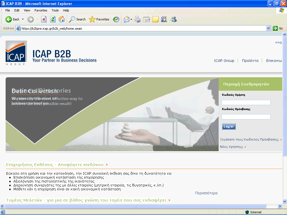Refresh the page with green arrows icon
The width and height of the screenshot is (287, 215).
point(53,19)
